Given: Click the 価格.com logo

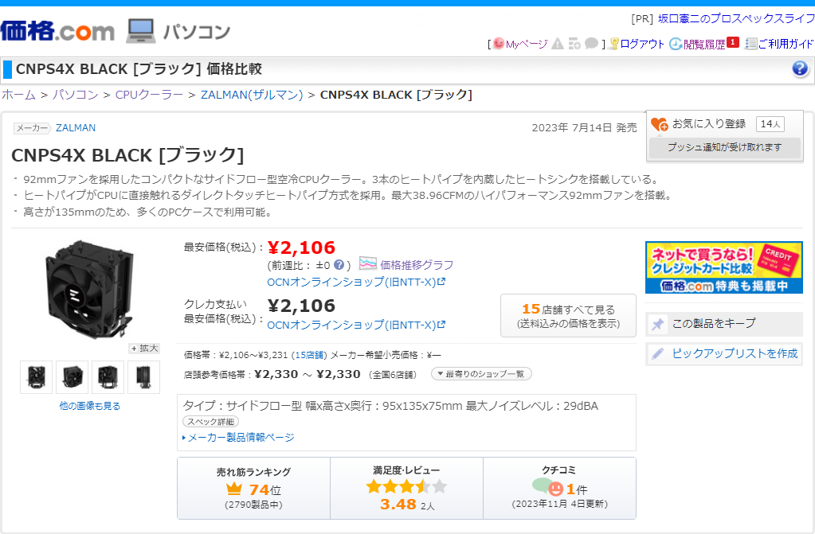Looking at the screenshot, I should 57,31.
